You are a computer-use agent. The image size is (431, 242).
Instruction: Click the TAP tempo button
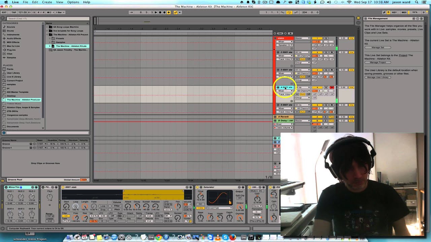coord(14,12)
